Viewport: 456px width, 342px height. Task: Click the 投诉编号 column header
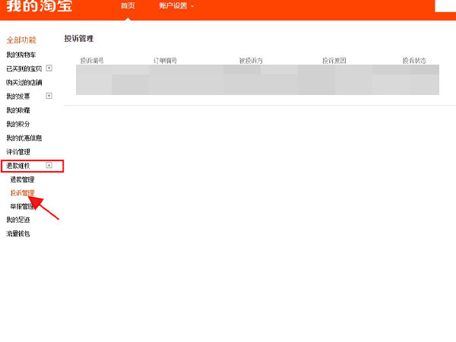pyautogui.click(x=92, y=60)
